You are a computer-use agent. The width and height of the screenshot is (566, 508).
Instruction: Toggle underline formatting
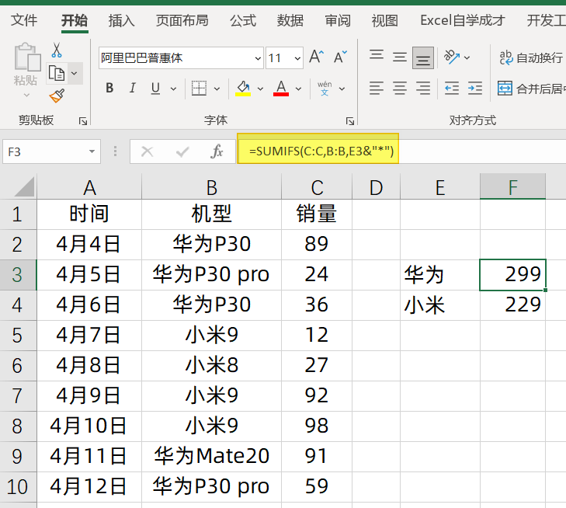coord(155,88)
